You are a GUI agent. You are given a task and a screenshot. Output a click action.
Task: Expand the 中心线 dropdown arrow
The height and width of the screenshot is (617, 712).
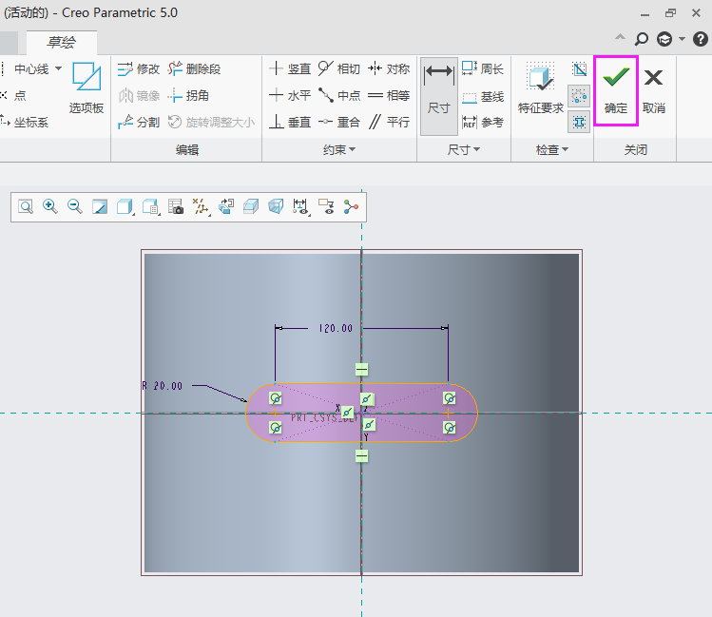click(59, 68)
